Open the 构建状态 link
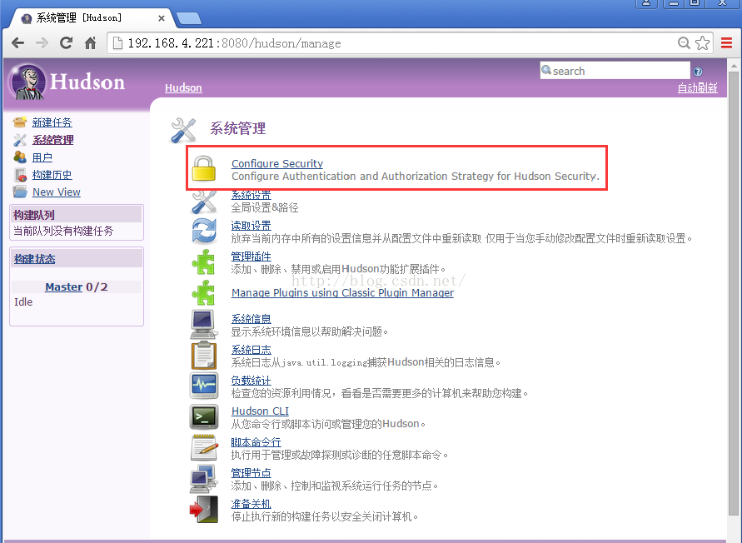The height and width of the screenshot is (543, 742). [34, 259]
